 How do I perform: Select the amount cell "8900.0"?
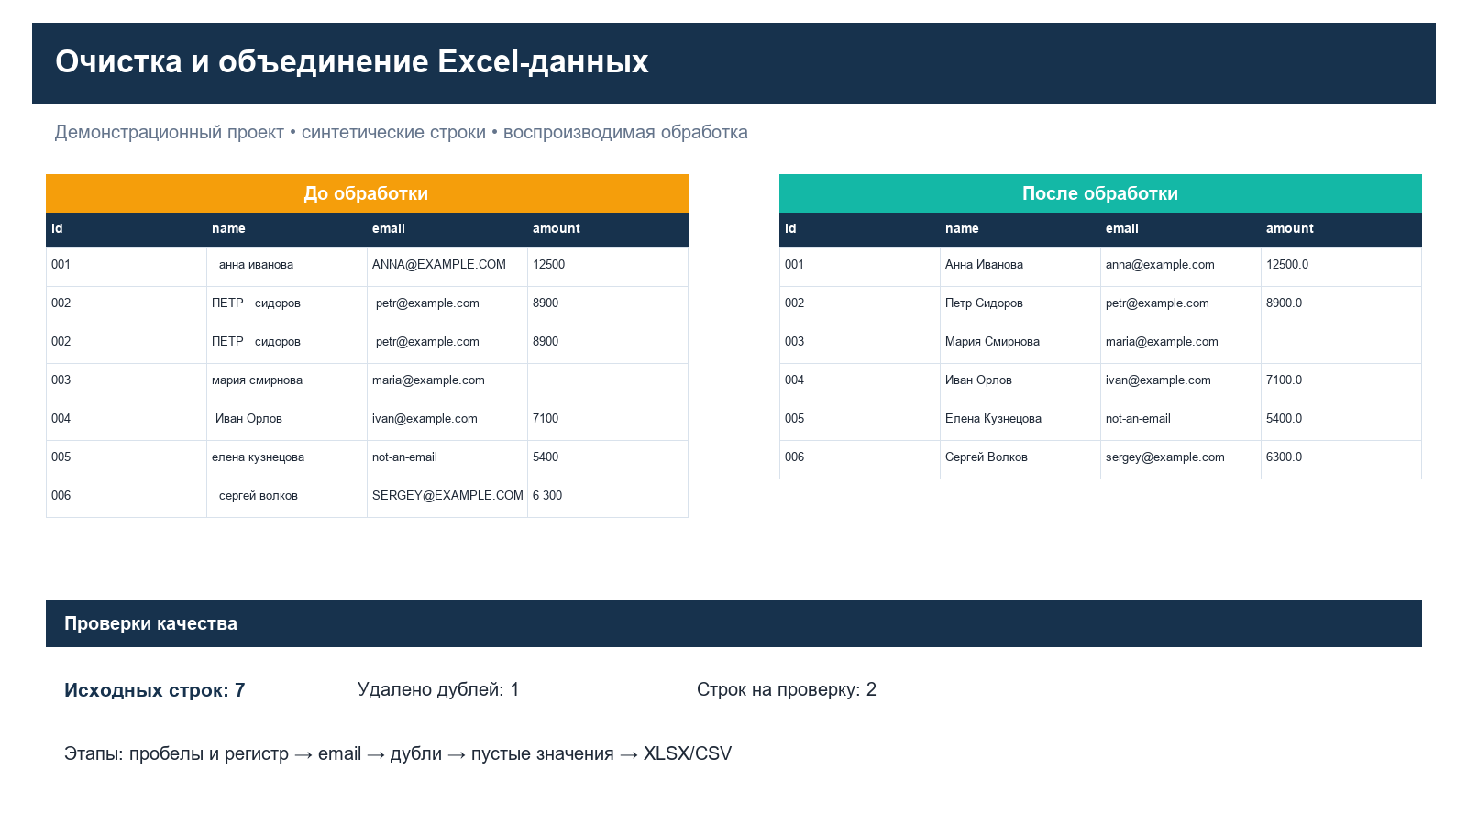pyautogui.click(x=1341, y=305)
